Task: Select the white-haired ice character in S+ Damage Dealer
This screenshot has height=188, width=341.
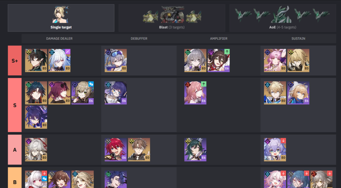Action: pos(59,60)
